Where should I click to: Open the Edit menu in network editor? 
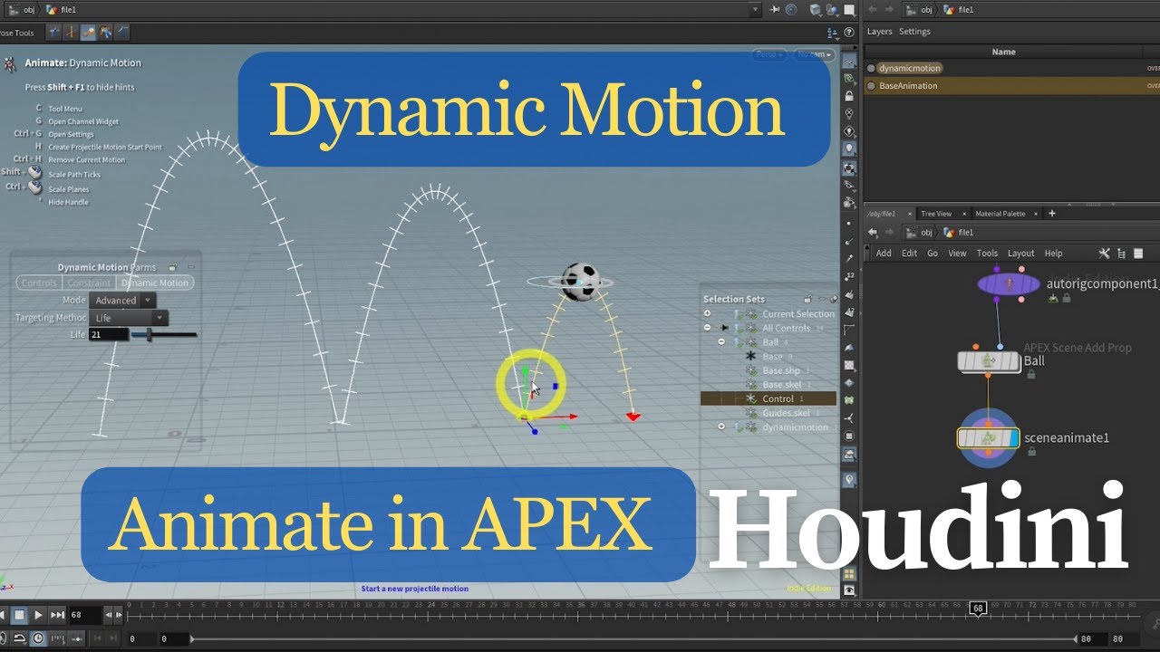click(909, 254)
